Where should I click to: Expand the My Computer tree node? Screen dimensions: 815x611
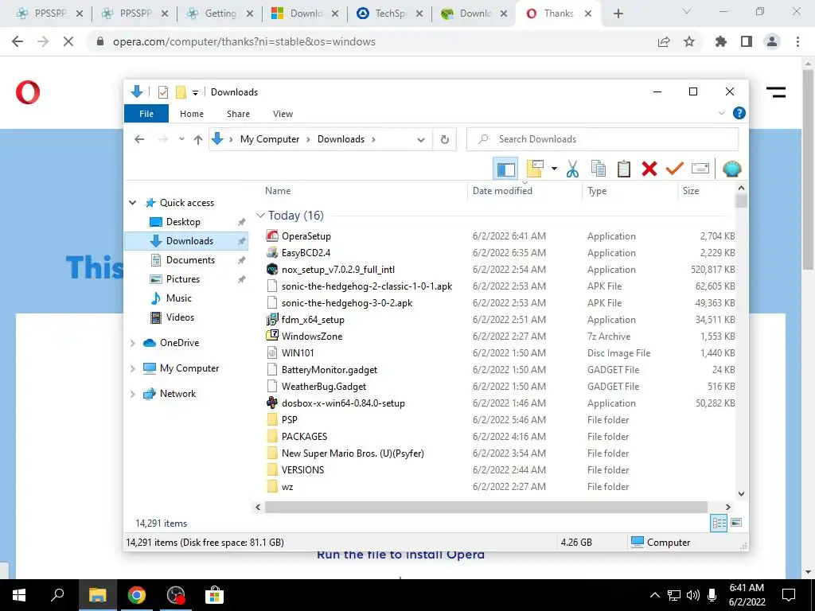pyautogui.click(x=133, y=368)
